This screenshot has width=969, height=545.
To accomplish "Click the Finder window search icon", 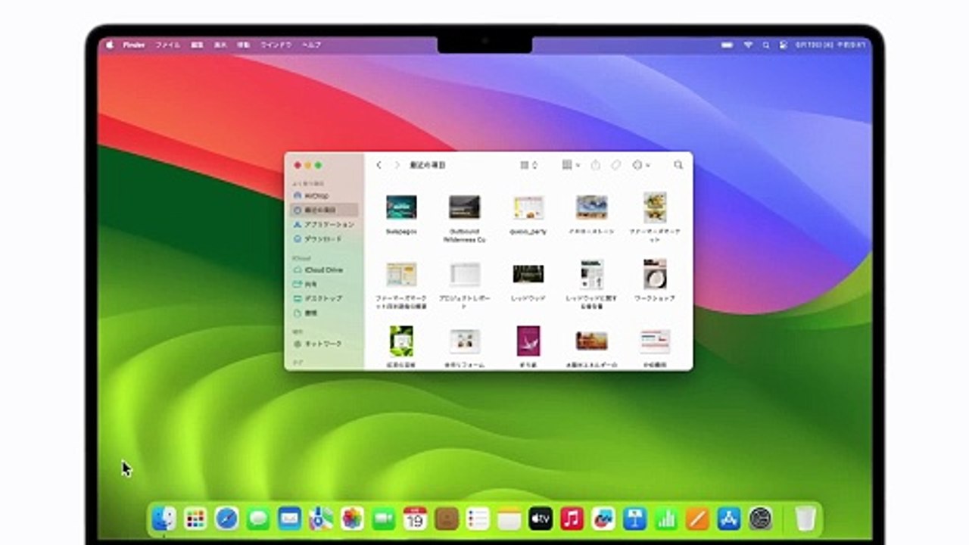I will point(678,165).
